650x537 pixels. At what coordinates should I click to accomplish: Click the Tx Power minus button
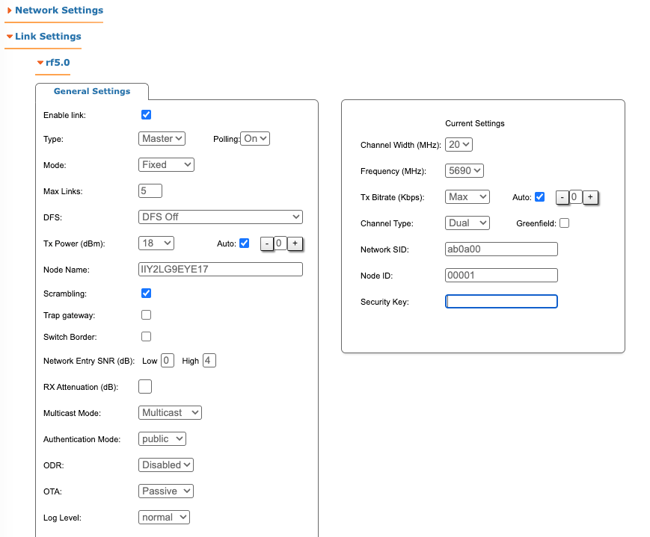coord(267,243)
